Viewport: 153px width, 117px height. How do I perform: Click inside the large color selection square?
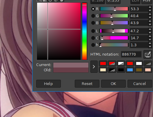(x=59, y=31)
